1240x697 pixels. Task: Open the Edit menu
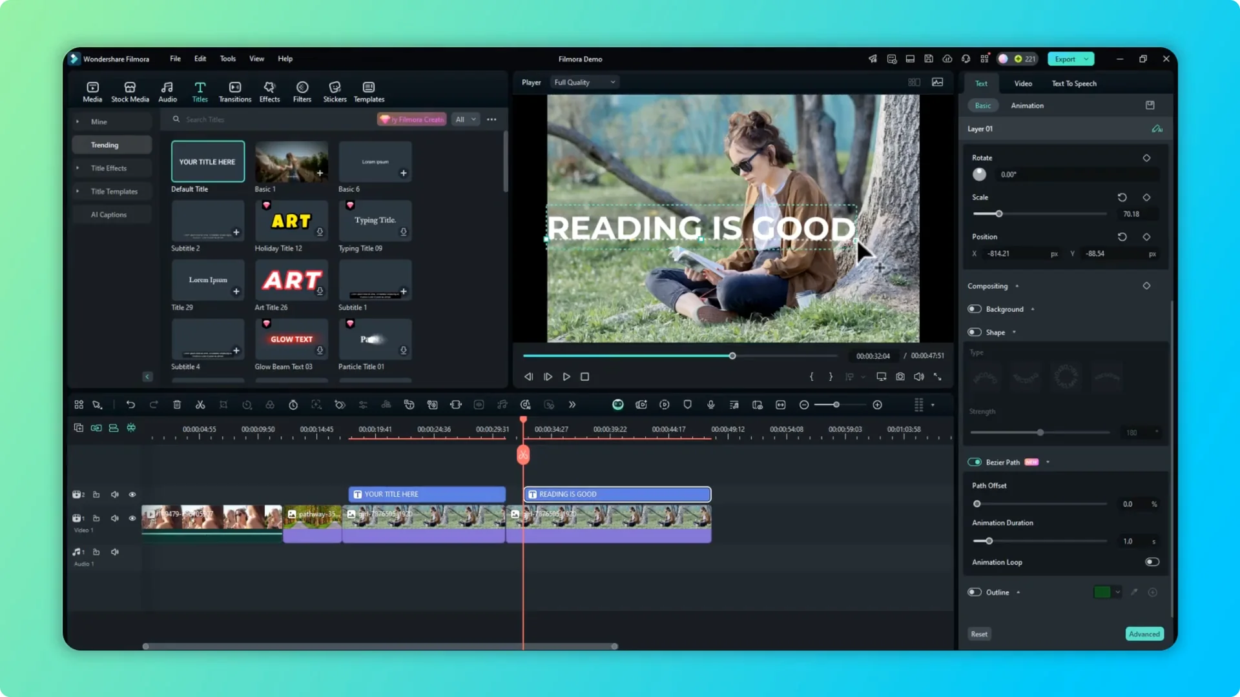pos(200,59)
